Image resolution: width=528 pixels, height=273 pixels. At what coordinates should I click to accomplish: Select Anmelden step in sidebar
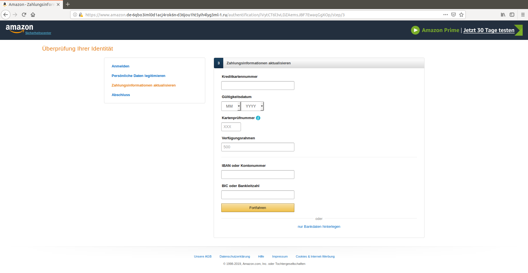click(x=120, y=66)
